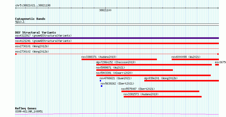Click the magenta OSMR-AS1 gene line
The image size is (226, 117).
point(117,114)
